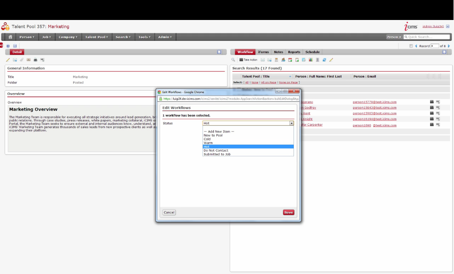Viewport: 454px width, 274px height.
Task: Click previous record blue arrow
Action: (x=416, y=46)
